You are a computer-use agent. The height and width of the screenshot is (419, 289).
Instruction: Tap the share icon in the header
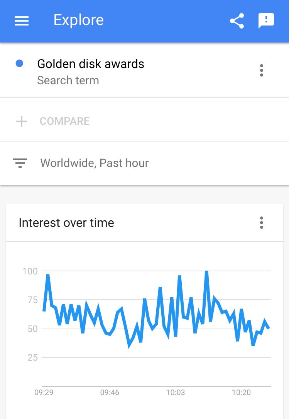coord(237,21)
